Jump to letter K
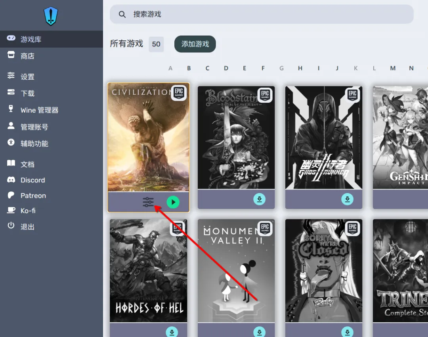This screenshot has width=428, height=337. (x=355, y=68)
